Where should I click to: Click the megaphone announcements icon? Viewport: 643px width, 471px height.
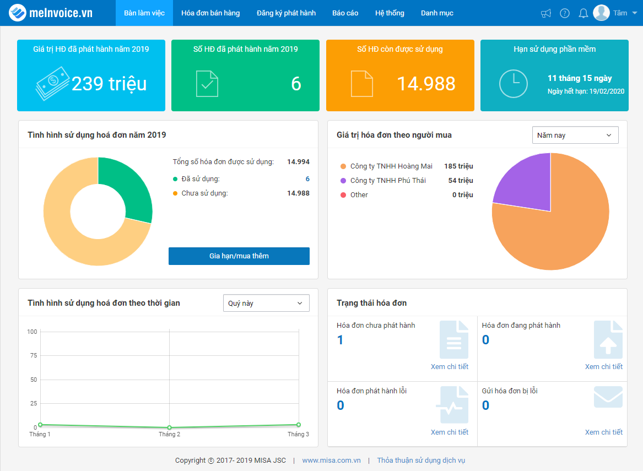(546, 13)
